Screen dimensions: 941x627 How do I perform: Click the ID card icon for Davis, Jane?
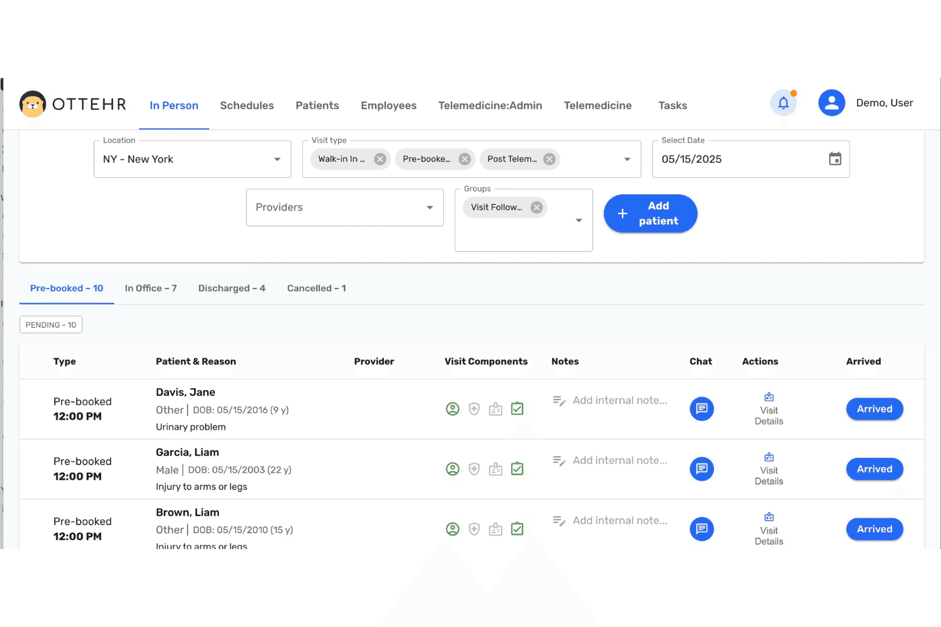coord(496,409)
